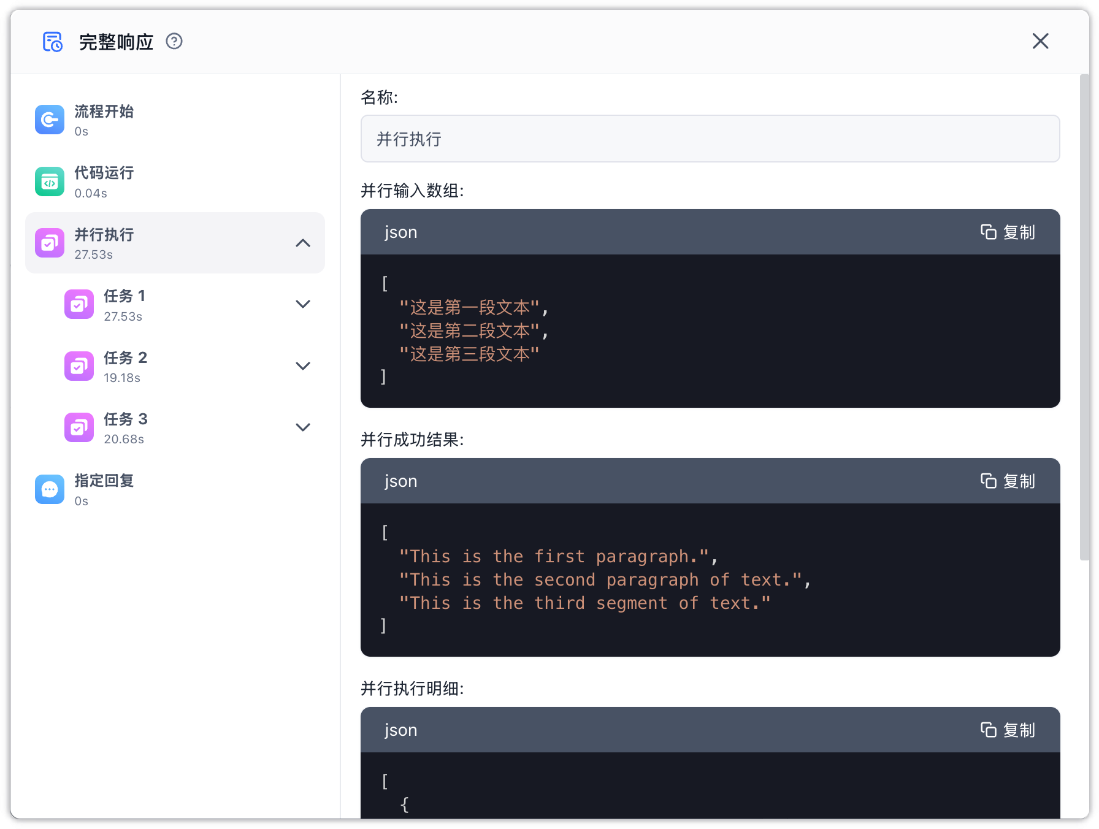Click the 任务 2 purple icon
Viewport: 1099px width, 829px height.
click(79, 366)
